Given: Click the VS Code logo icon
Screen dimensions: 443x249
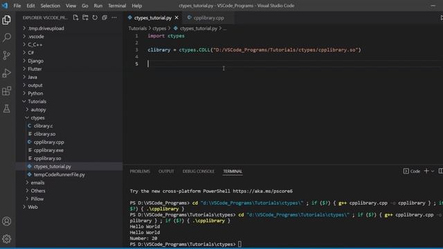Looking at the screenshot, I should pyautogui.click(x=5, y=6).
